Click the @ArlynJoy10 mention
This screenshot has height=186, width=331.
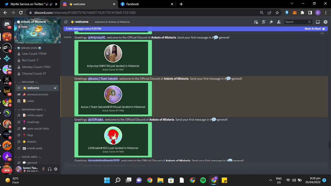click(x=97, y=37)
